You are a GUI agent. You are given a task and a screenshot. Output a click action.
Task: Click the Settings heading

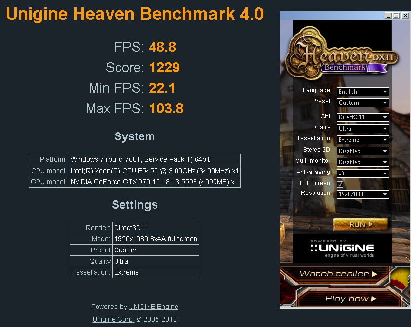(135, 205)
